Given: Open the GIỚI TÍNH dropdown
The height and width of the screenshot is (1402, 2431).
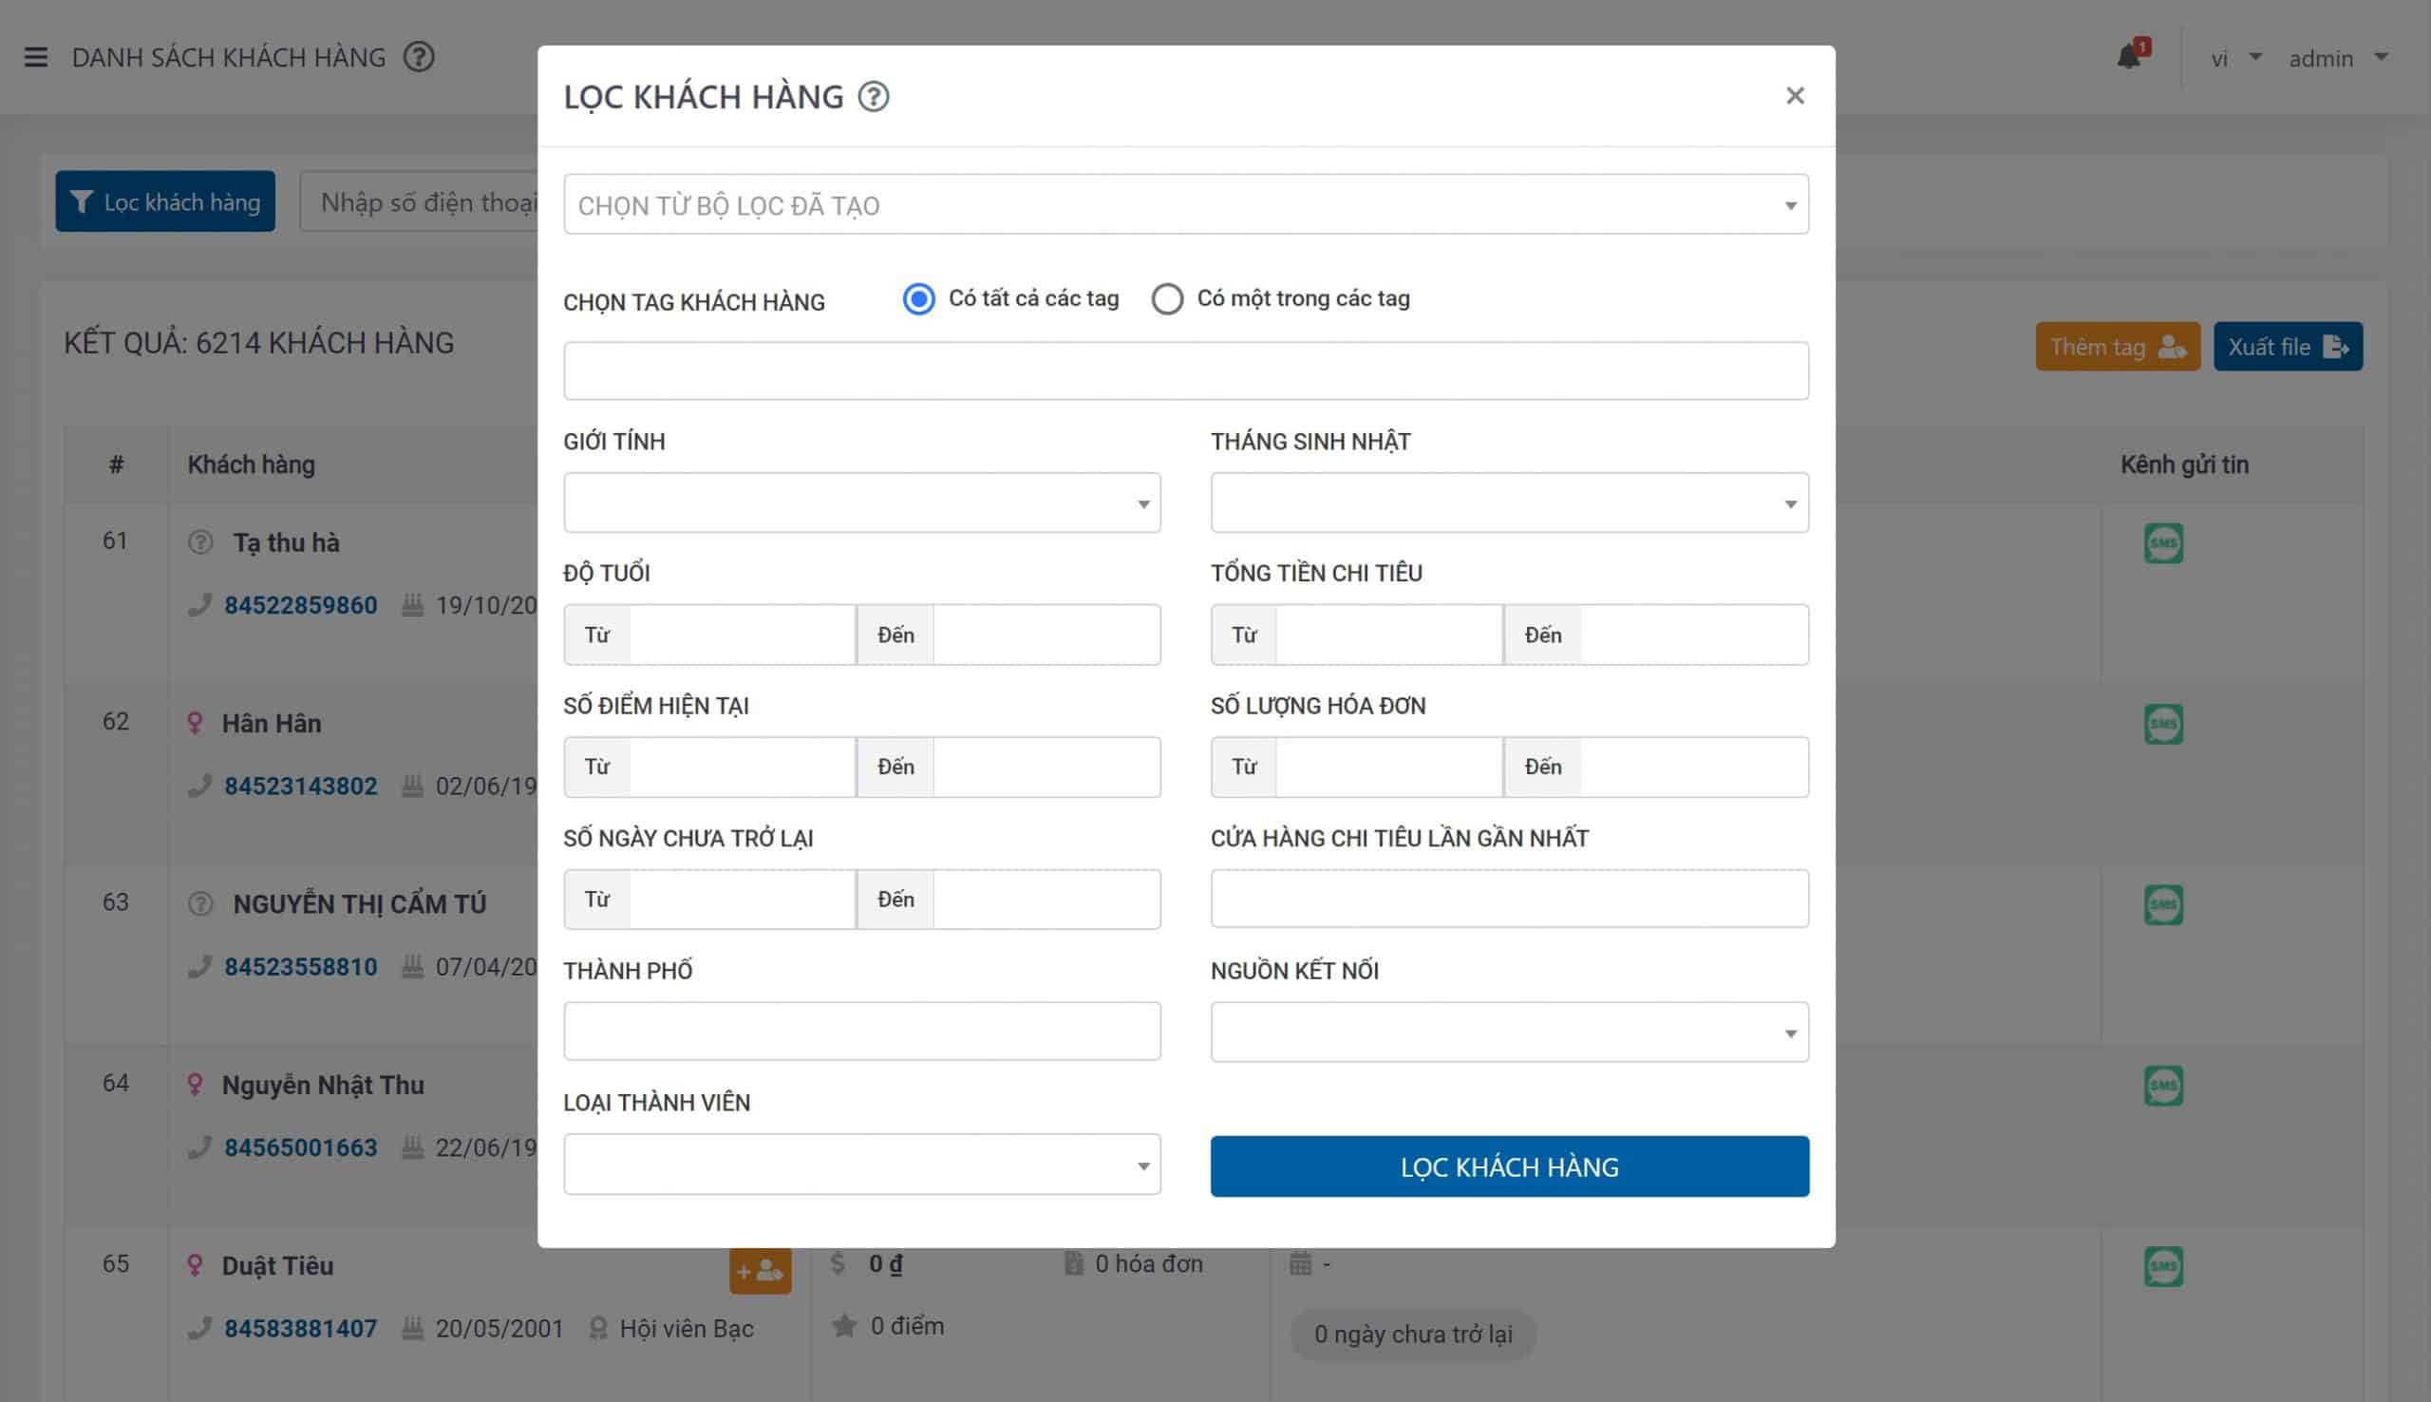Looking at the screenshot, I should point(862,502).
